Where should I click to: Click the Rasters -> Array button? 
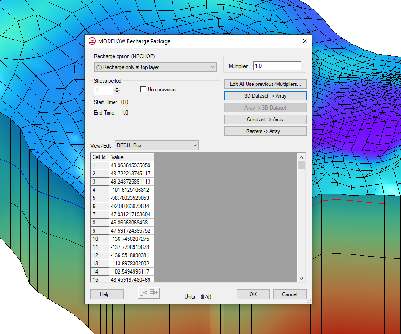265,131
